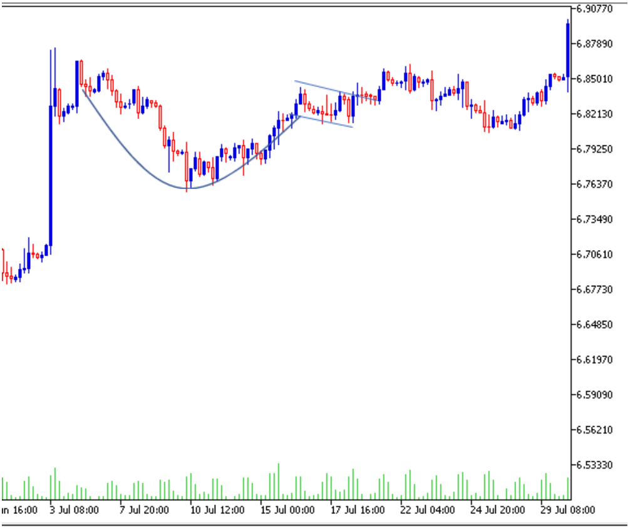Select the 24 Jul 20:00 time marker

498,510
